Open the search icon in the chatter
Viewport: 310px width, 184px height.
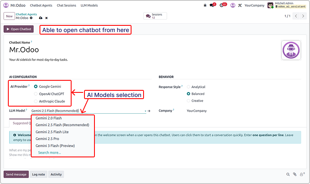coord(288,174)
